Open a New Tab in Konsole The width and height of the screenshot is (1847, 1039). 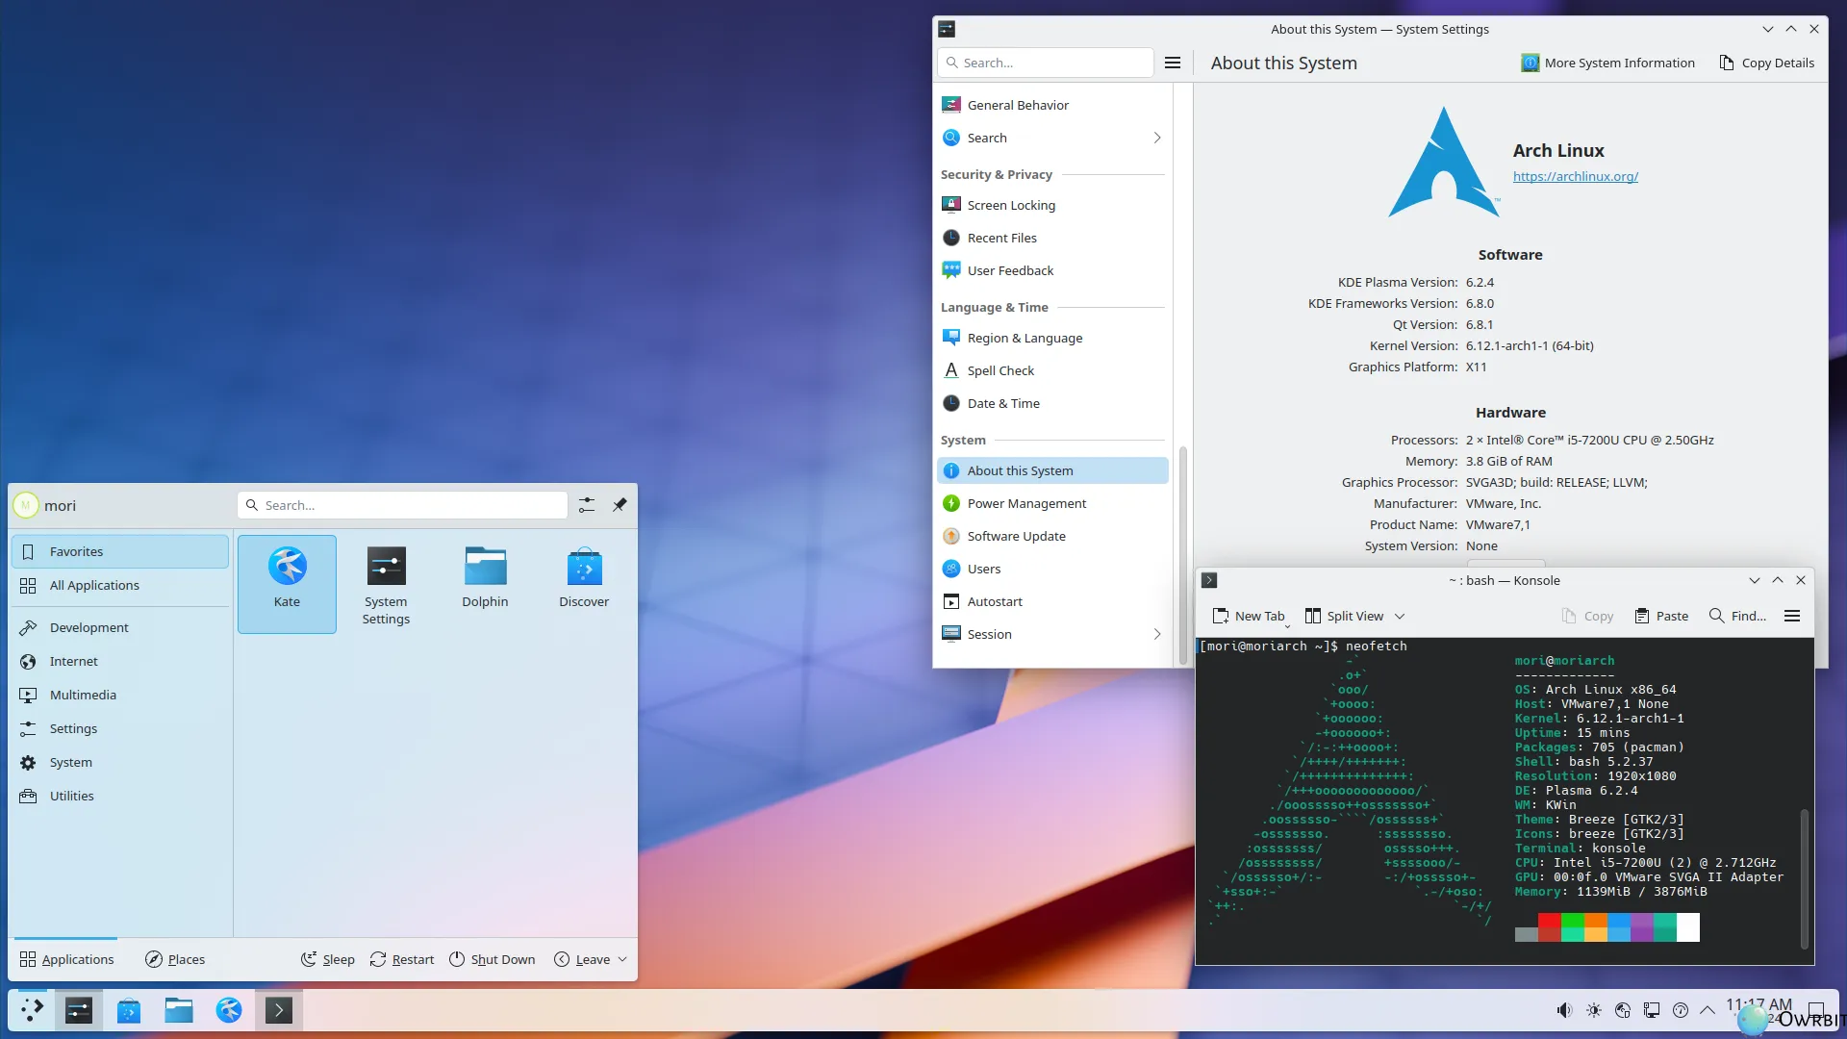pyautogui.click(x=1249, y=616)
